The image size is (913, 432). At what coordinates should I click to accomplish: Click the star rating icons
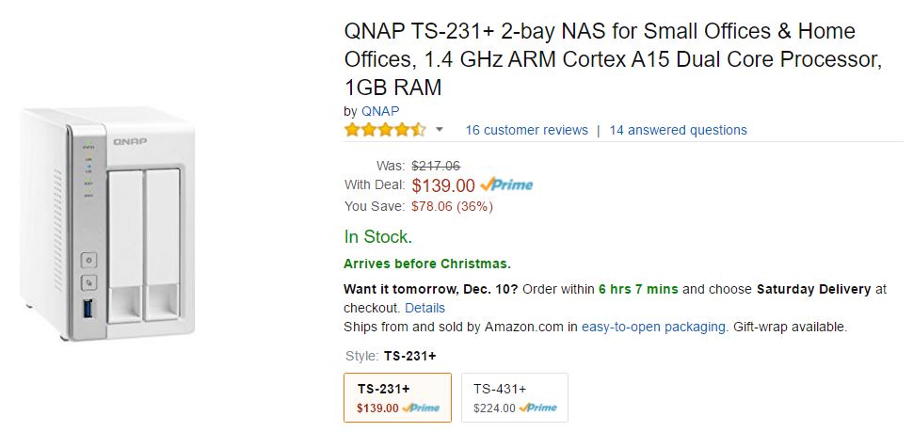coord(385,130)
